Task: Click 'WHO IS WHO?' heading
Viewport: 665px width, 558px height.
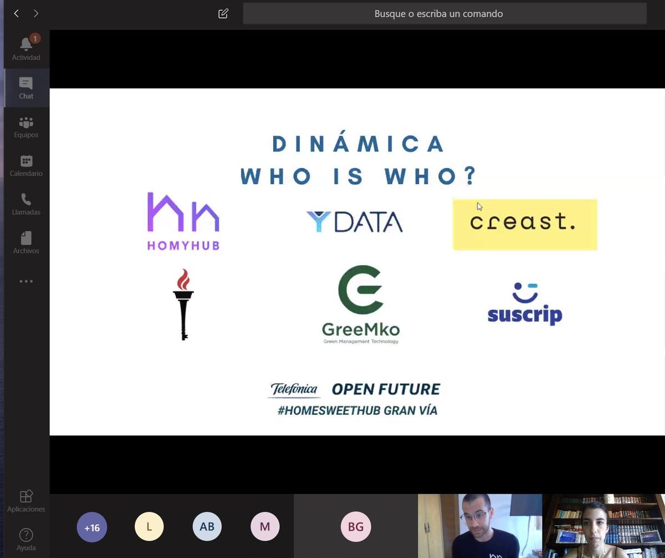Action: tap(359, 176)
